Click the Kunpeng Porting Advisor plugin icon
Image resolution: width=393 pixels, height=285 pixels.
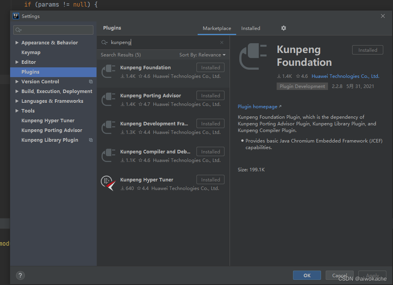click(108, 100)
